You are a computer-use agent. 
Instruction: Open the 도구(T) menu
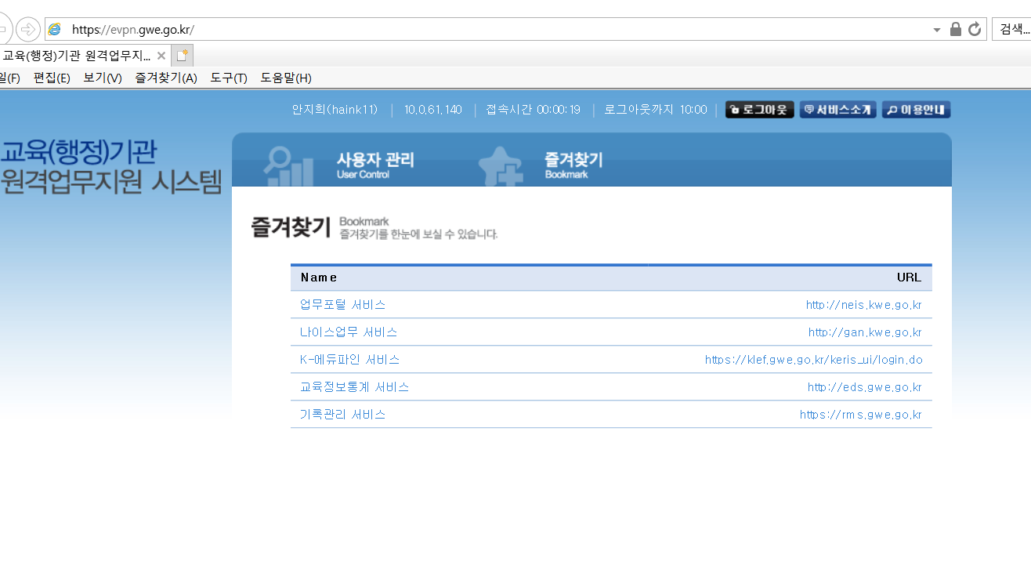click(x=229, y=78)
